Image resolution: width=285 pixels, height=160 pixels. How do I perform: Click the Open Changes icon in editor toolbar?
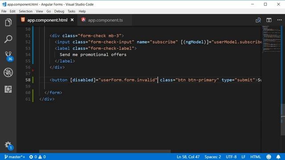coord(258,20)
